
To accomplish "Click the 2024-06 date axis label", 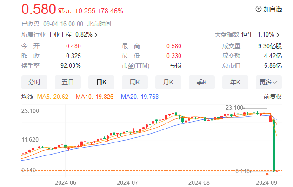I will click(x=66, y=183).
